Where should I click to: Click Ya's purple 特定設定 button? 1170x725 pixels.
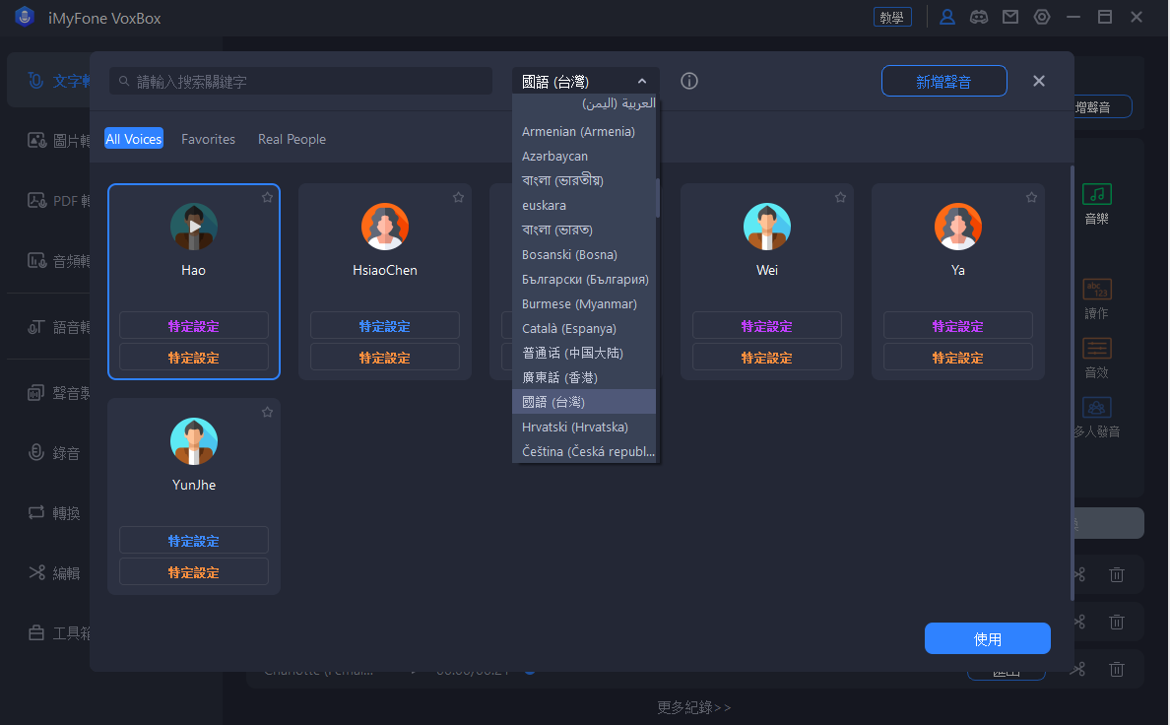pos(958,325)
